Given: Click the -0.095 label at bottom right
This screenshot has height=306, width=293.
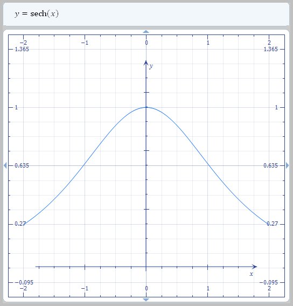Looking at the screenshot, I should [x=268, y=282].
